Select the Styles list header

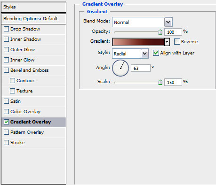pos(33,7)
